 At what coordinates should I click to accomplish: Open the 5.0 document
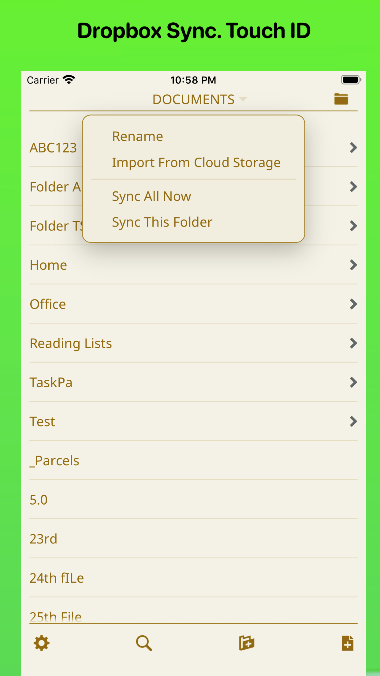point(39,500)
